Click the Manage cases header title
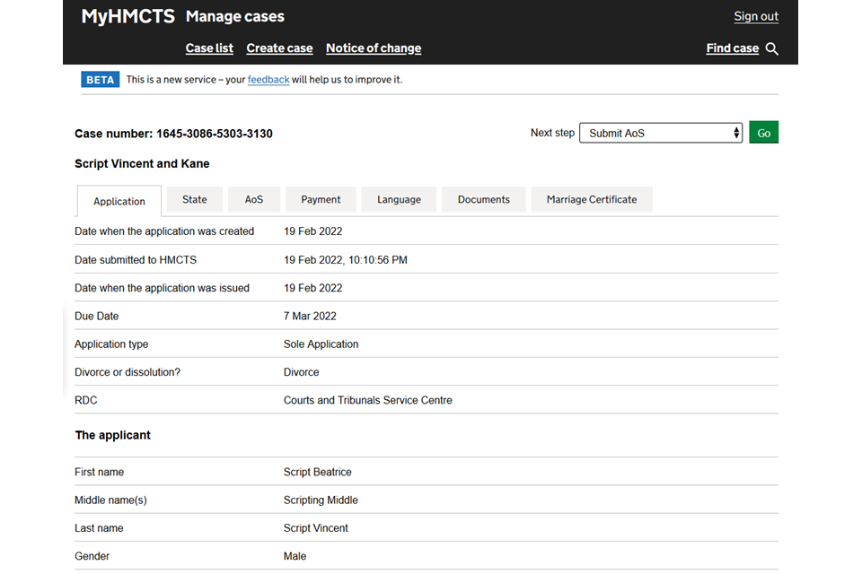 [235, 16]
